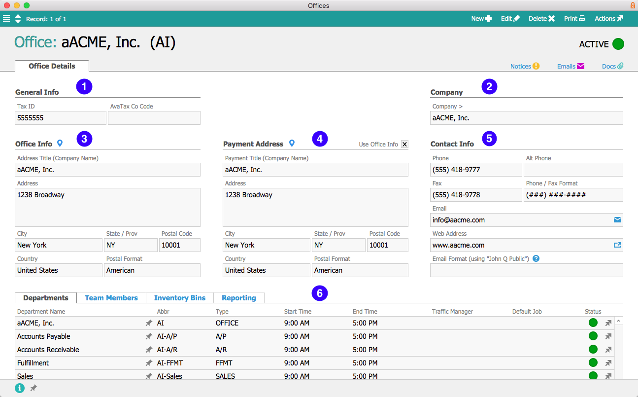Open the hamburger menu icon

click(x=6, y=19)
